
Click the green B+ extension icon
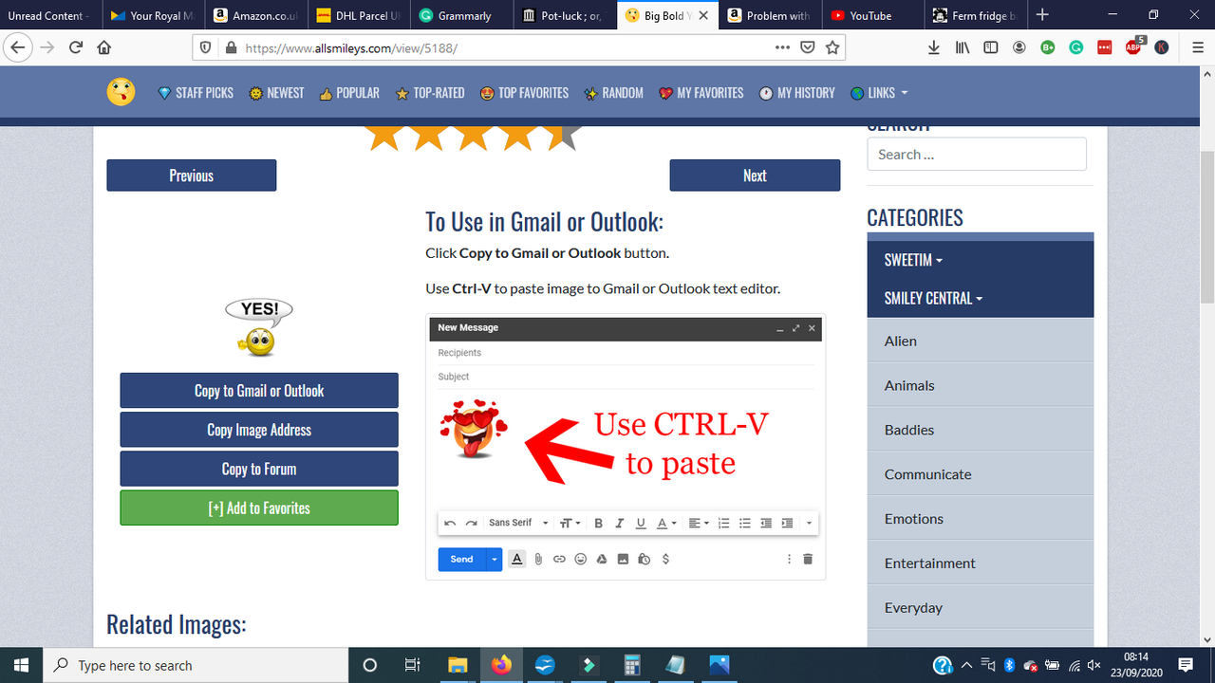pyautogui.click(x=1048, y=47)
